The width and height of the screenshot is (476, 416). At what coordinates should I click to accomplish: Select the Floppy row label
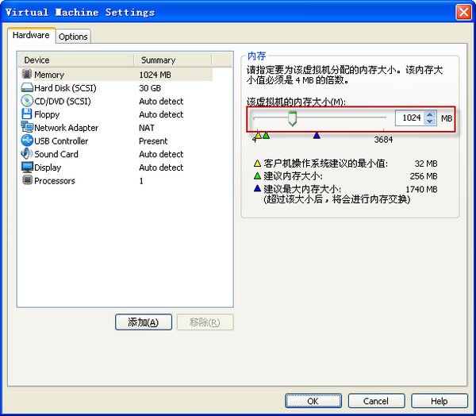(x=47, y=114)
